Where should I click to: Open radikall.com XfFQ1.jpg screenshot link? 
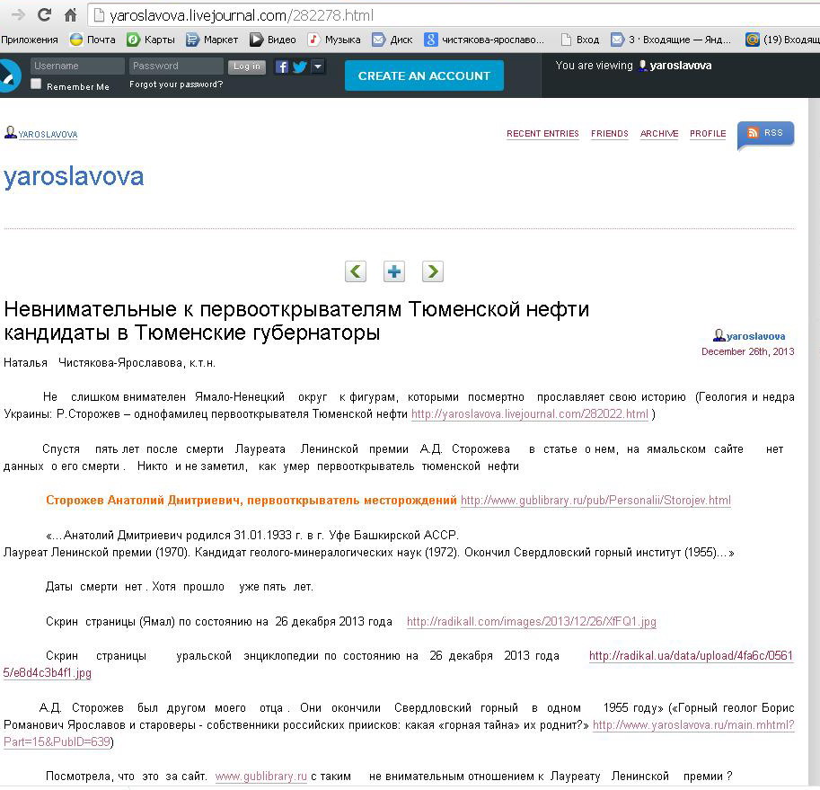532,622
